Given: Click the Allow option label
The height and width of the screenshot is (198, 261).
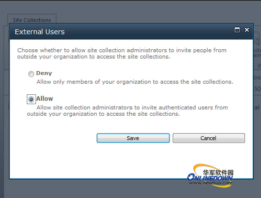Looking at the screenshot, I should tap(45, 98).
